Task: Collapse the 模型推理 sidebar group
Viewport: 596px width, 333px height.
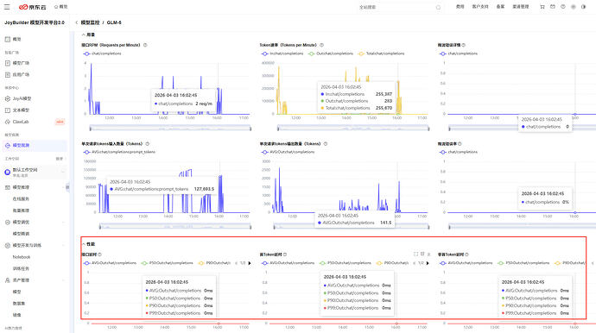Action: tap(63, 187)
